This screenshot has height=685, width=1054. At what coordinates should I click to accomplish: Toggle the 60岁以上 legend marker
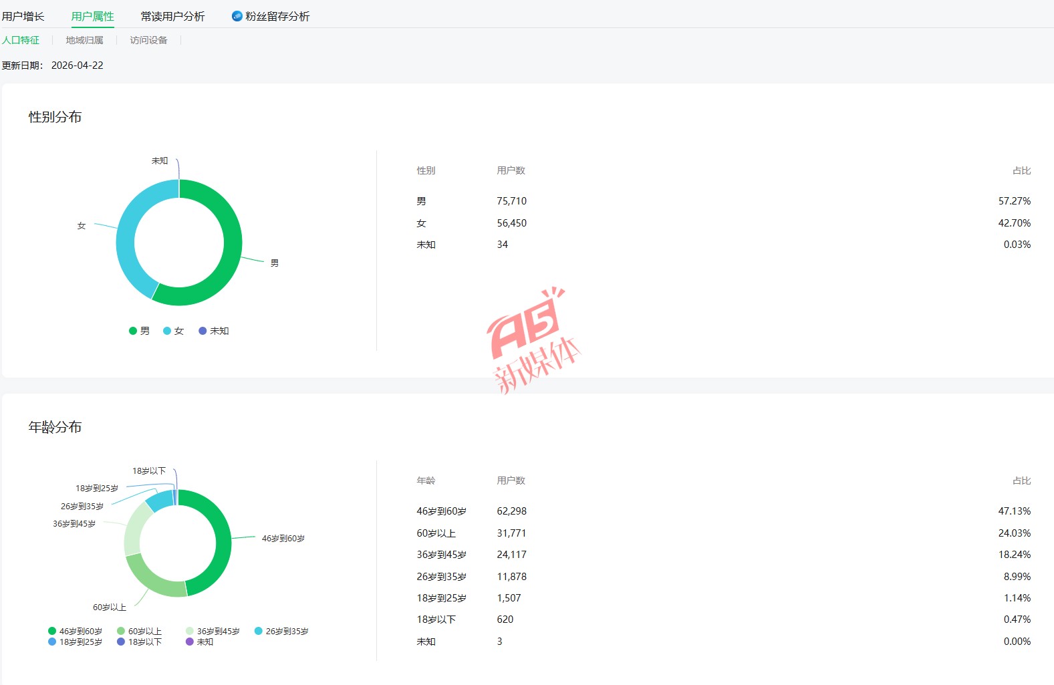[121, 631]
